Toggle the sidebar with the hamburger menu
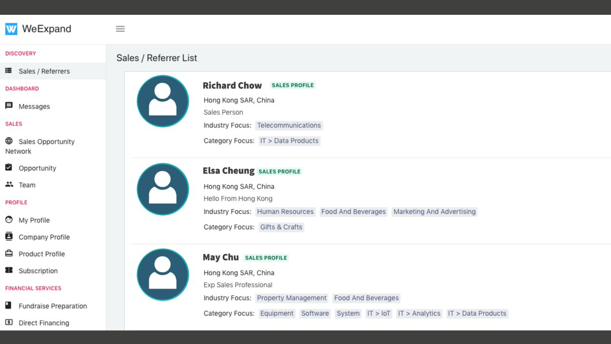 [x=120, y=29]
